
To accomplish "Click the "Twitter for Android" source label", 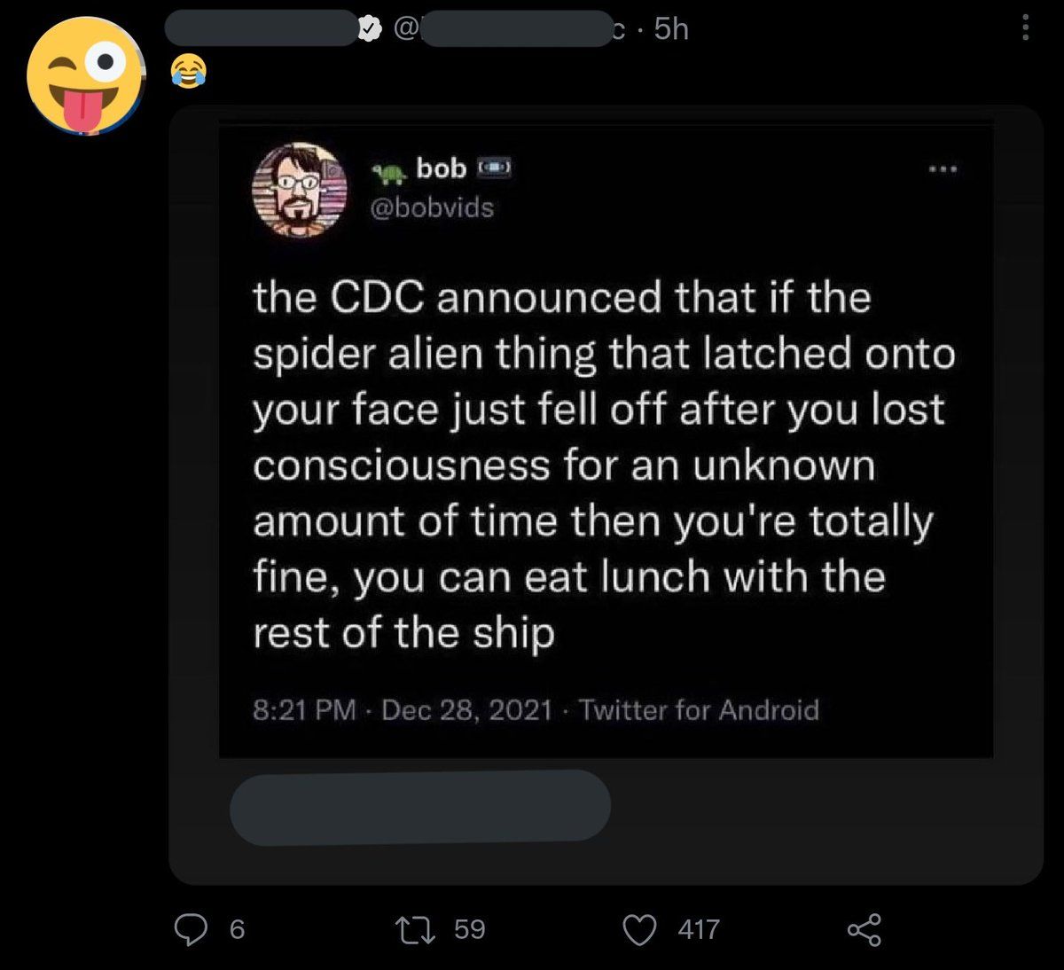I will (x=699, y=710).
